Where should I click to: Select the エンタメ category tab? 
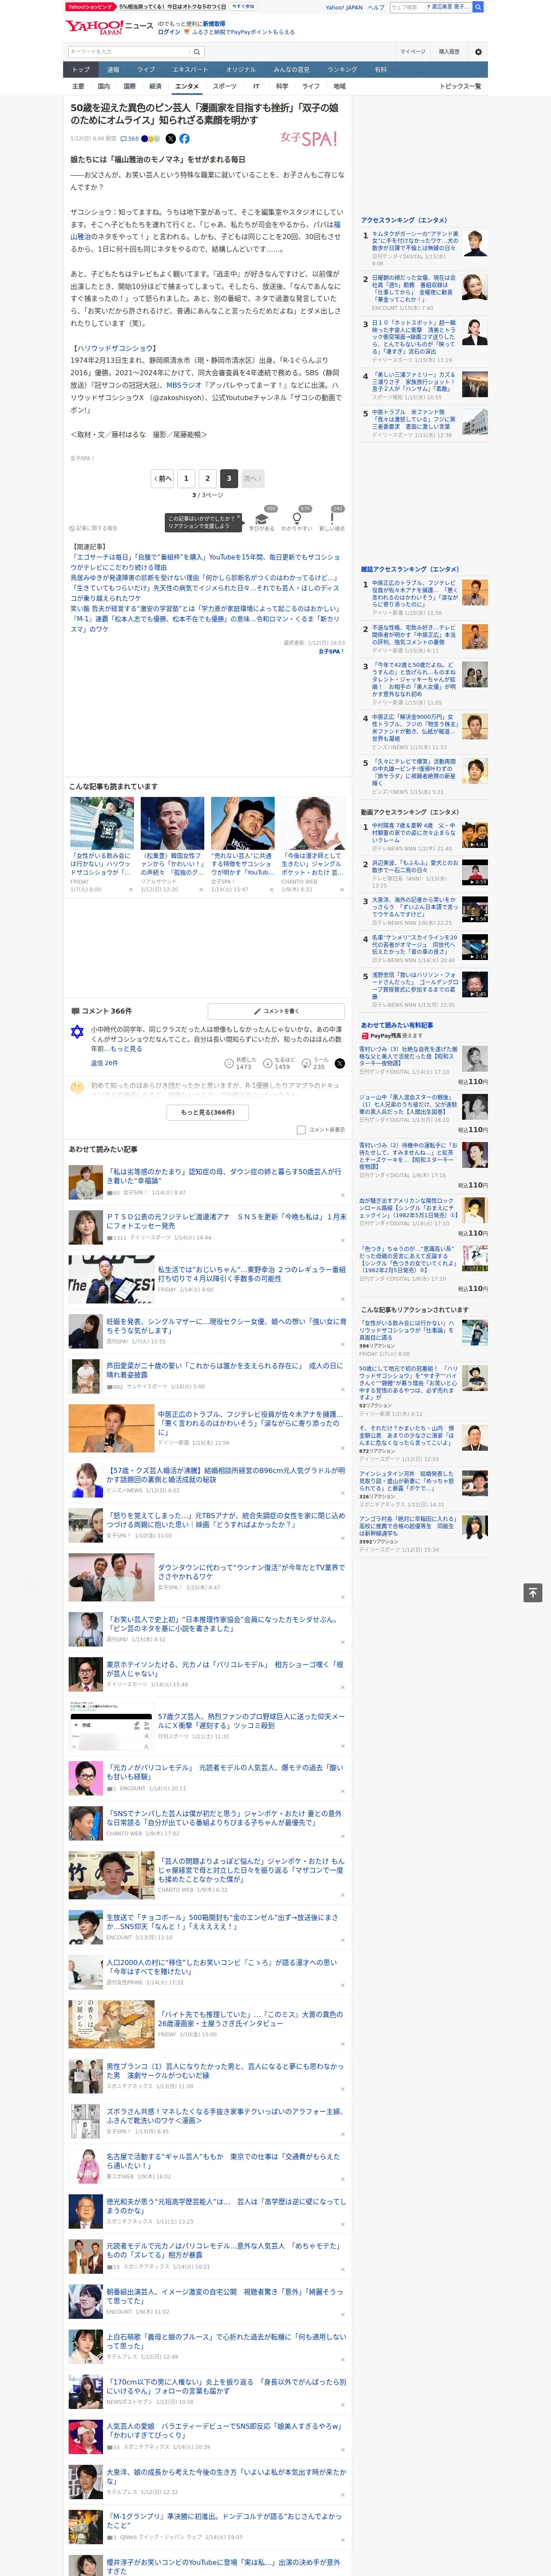pos(187,86)
